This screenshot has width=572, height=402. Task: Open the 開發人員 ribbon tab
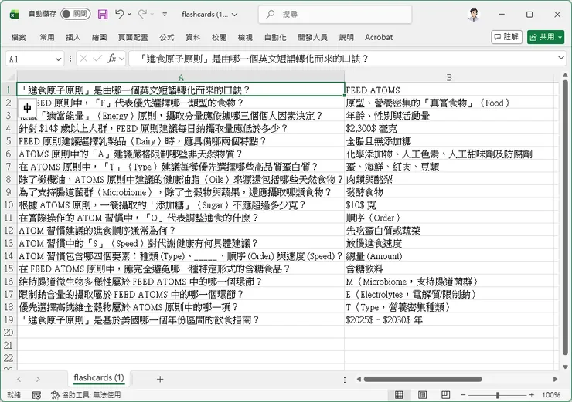(312, 37)
